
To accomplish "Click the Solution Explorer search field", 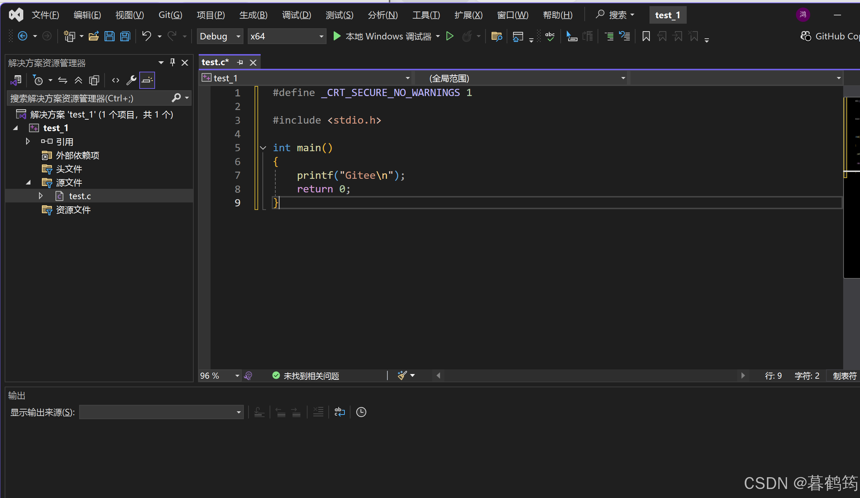I will click(x=90, y=98).
